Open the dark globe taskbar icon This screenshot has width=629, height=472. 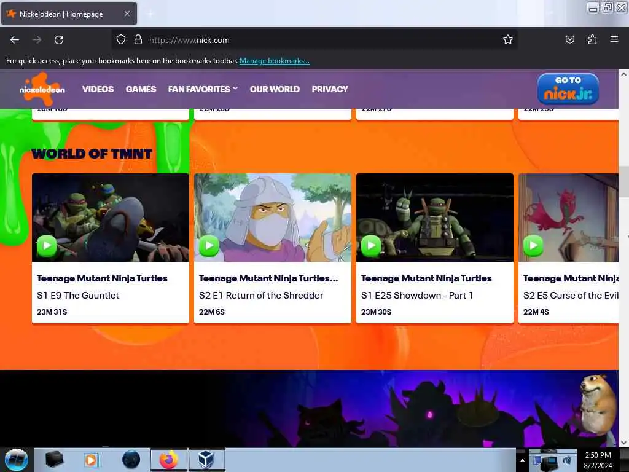(x=131, y=460)
